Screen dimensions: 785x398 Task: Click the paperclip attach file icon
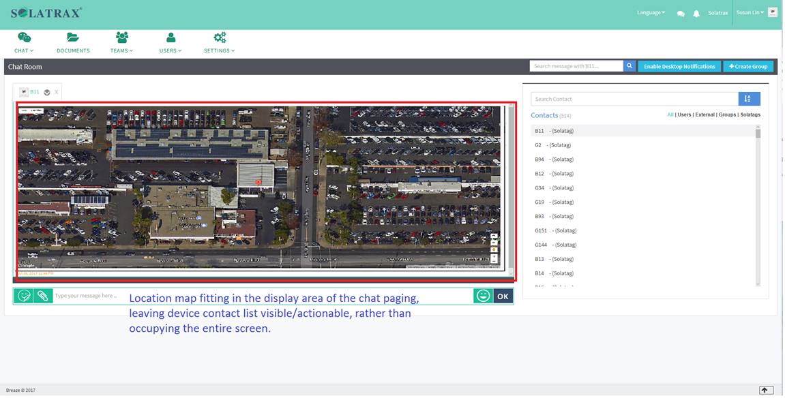43,296
